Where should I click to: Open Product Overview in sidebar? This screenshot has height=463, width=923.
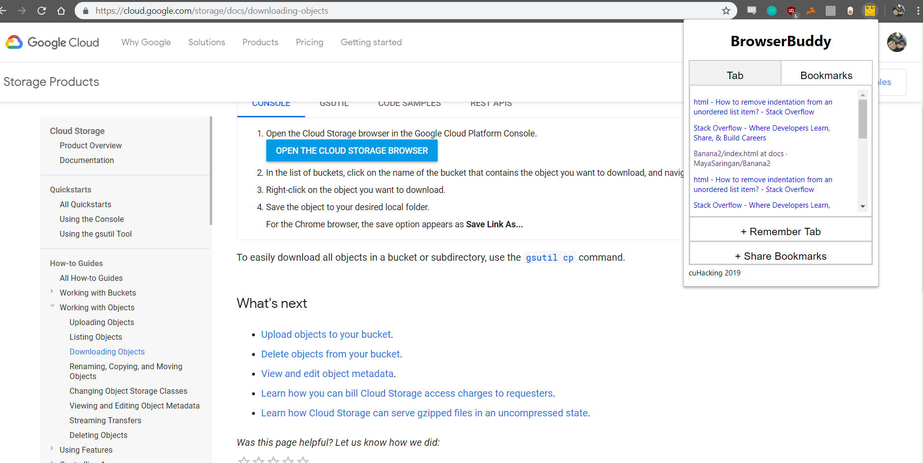[x=91, y=145]
